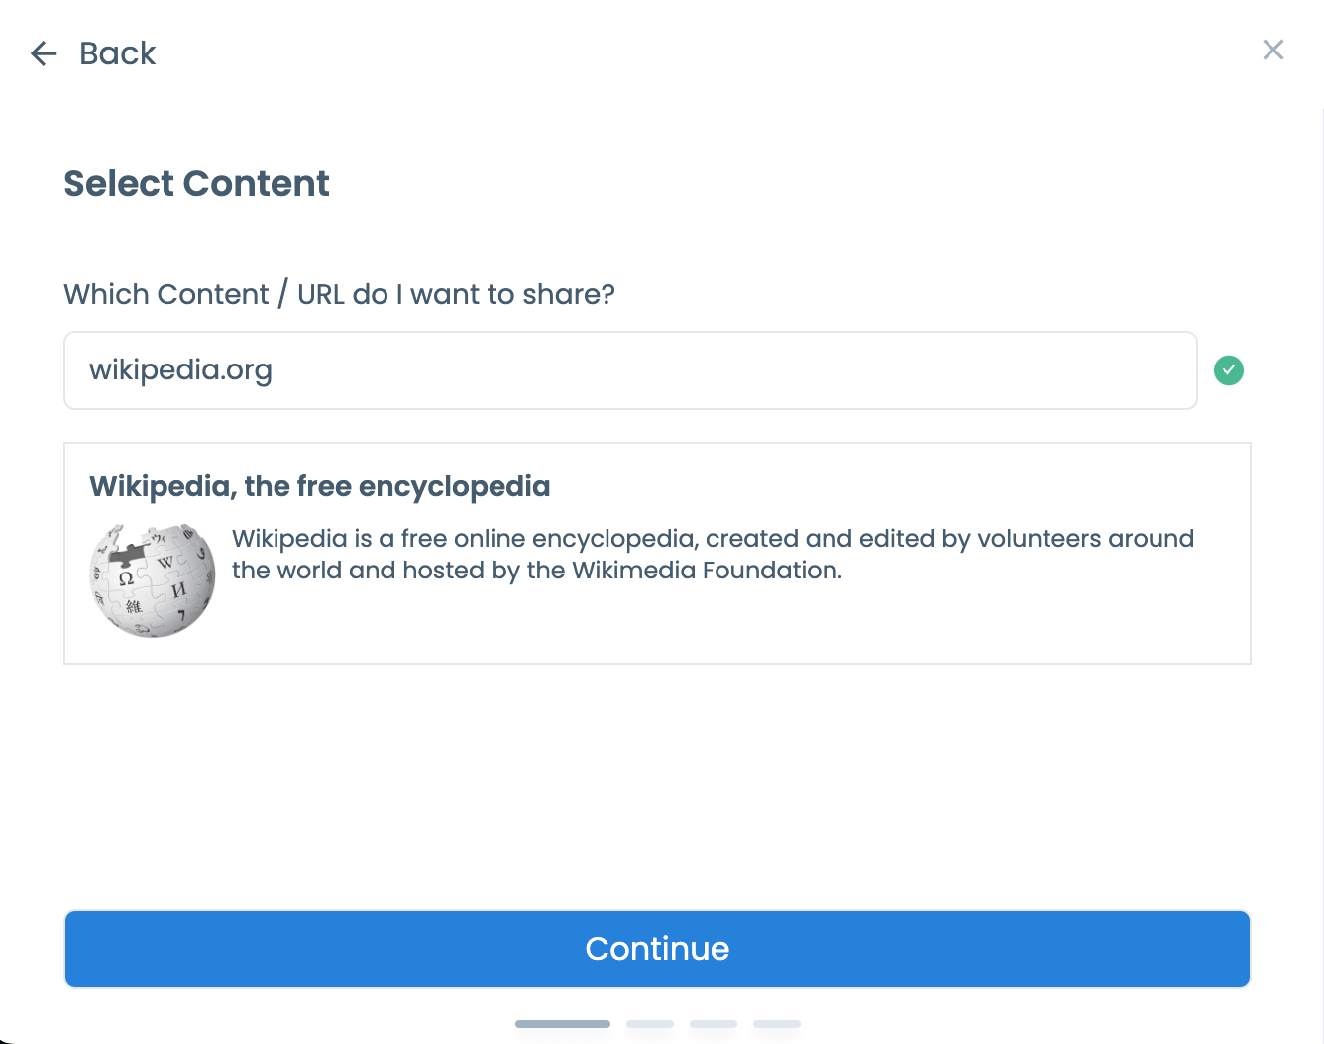Jump to the second step indicator

[x=650, y=1024]
